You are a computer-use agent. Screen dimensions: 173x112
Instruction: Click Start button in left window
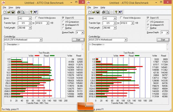[78, 40]
